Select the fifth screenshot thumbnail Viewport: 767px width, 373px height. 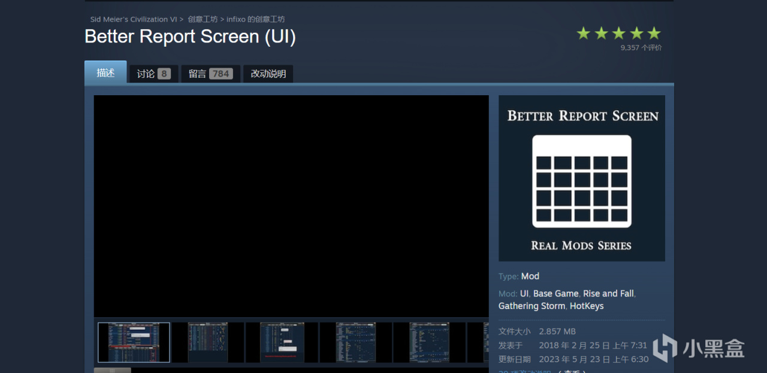point(429,342)
